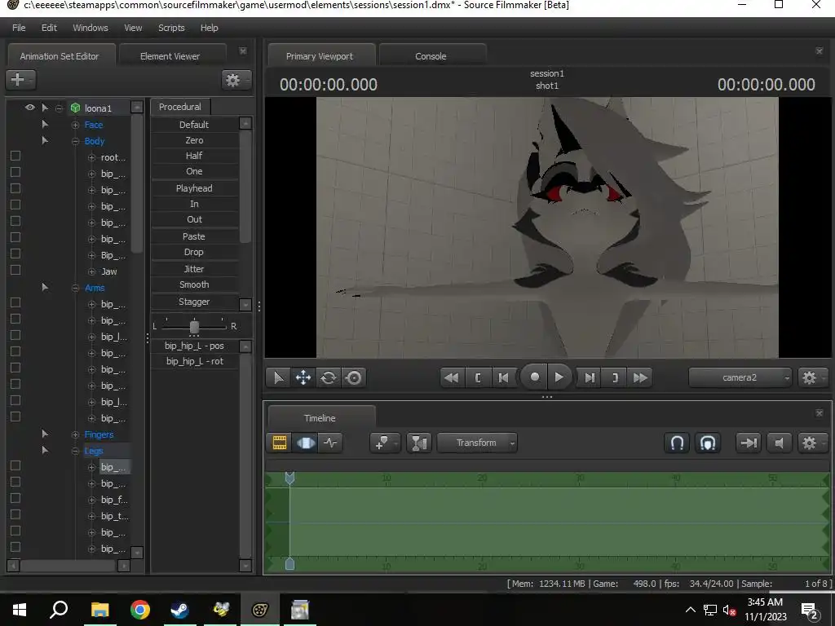Check the box beside the bip_t... row

click(x=15, y=514)
